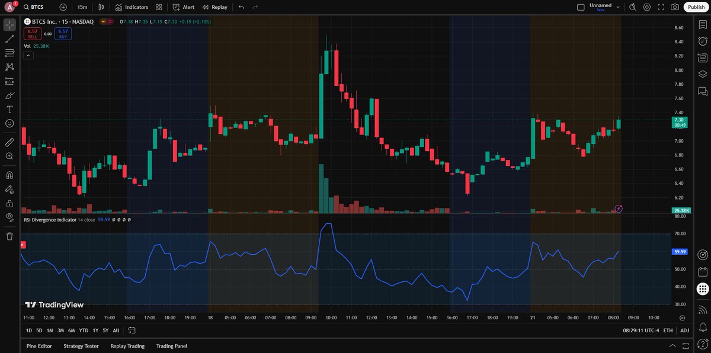Open the 15m interval selector
Viewport: 711px width, 353px height.
coord(82,7)
